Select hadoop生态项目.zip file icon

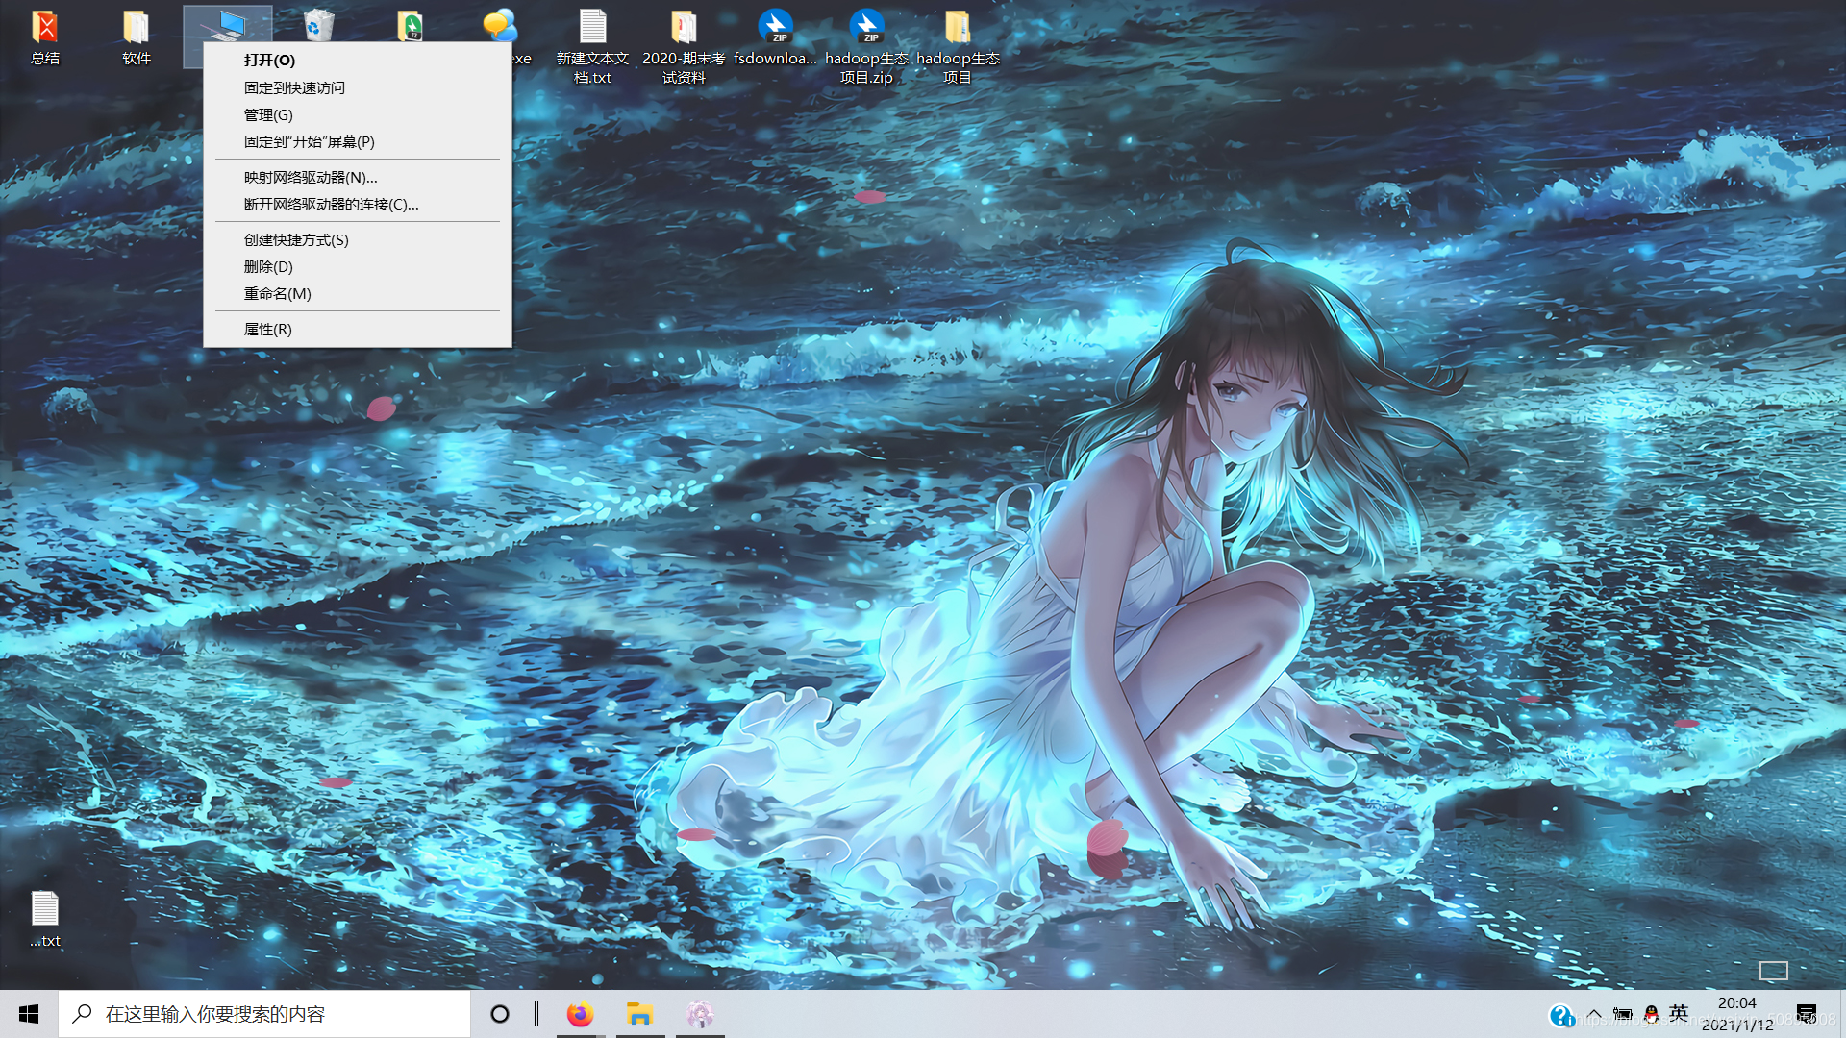(866, 46)
